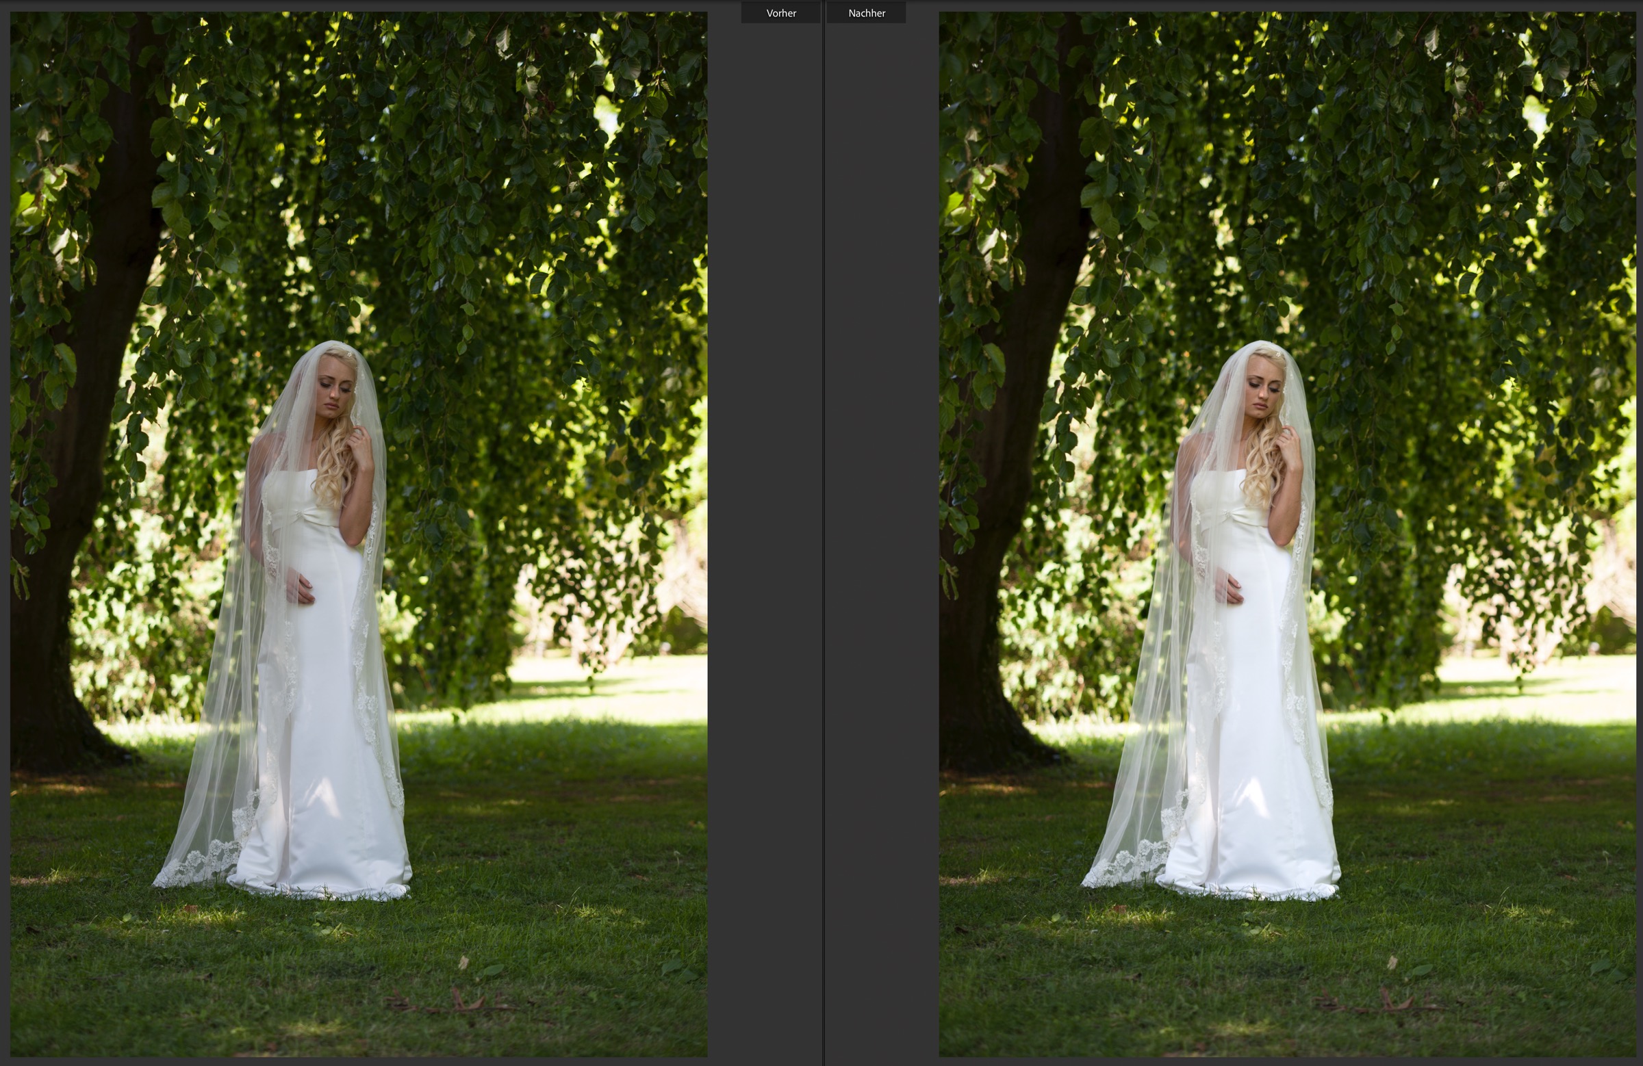Click the bottom dress hem in Vorher photo
This screenshot has height=1066, width=1643.
pyautogui.click(x=324, y=890)
